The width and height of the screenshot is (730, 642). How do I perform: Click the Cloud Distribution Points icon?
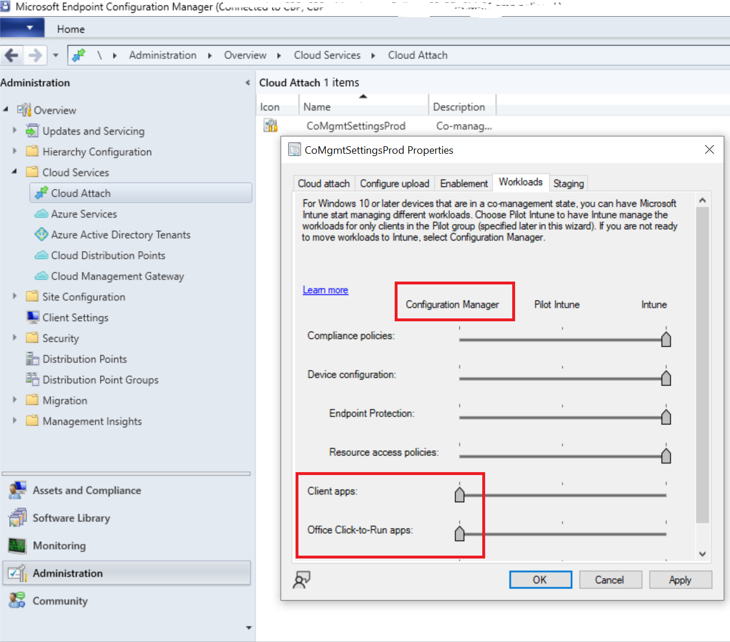pyautogui.click(x=41, y=255)
